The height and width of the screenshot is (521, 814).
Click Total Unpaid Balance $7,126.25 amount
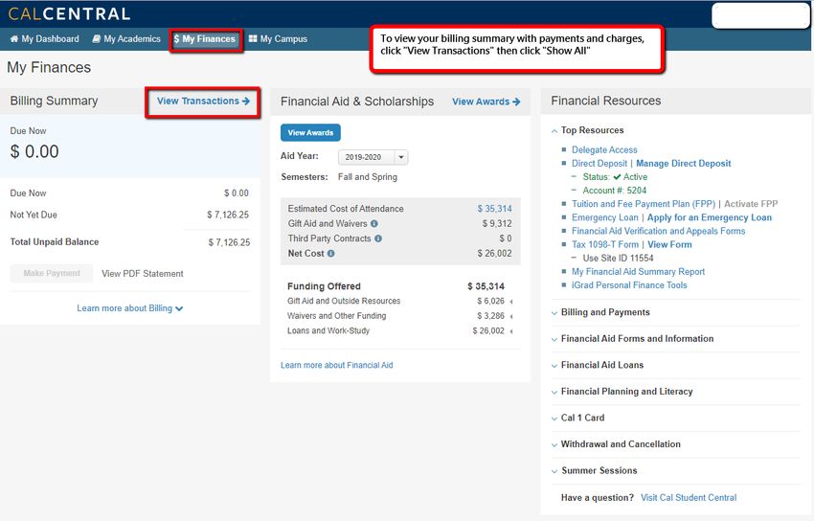tap(229, 242)
